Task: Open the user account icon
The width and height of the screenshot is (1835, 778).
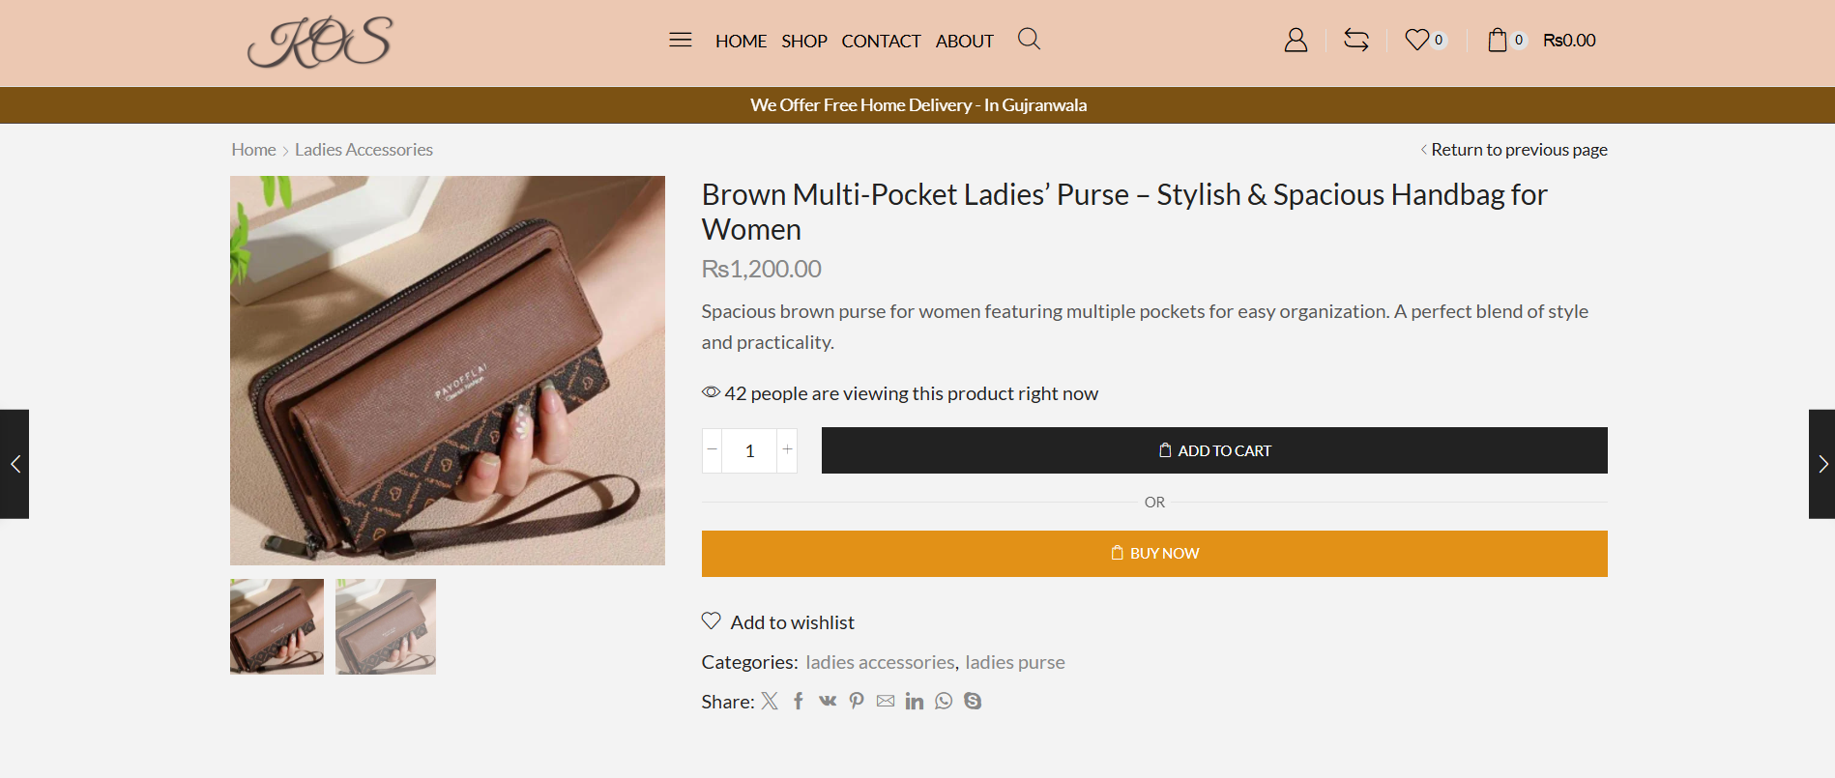Action: click(1296, 40)
